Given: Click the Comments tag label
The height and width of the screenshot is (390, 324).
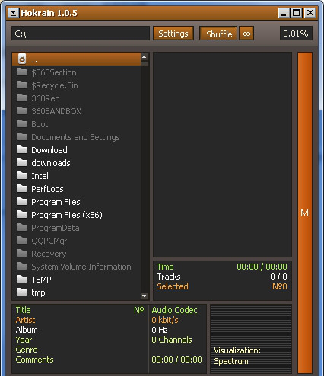Looking at the screenshot, I should coord(34,360).
